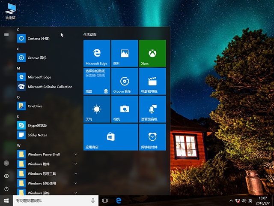Toggle the hamburger menu at top of Start

coord(6,34)
